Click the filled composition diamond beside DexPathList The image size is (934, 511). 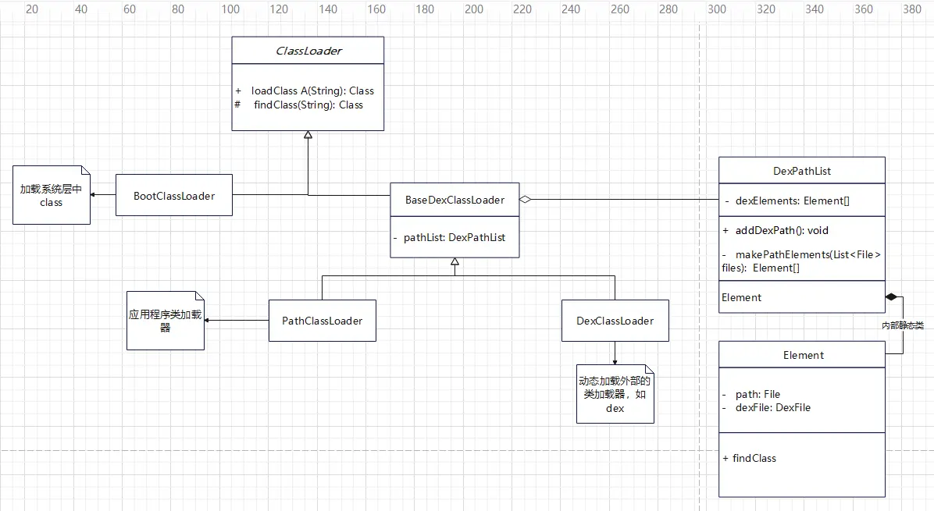[x=892, y=297]
